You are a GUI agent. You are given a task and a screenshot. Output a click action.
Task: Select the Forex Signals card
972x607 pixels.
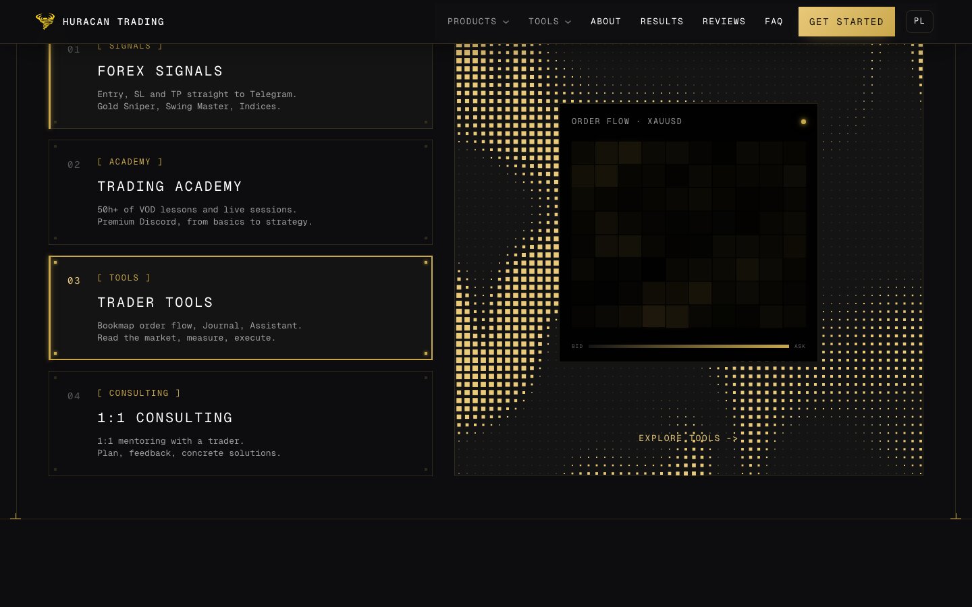[240, 86]
